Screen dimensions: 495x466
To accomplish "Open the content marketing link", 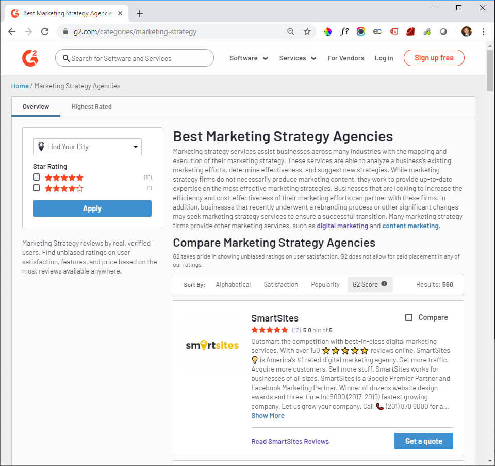I will pyautogui.click(x=410, y=226).
